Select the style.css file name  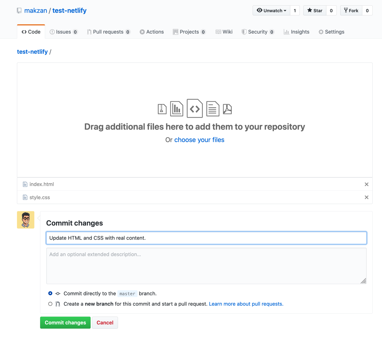[x=40, y=197]
